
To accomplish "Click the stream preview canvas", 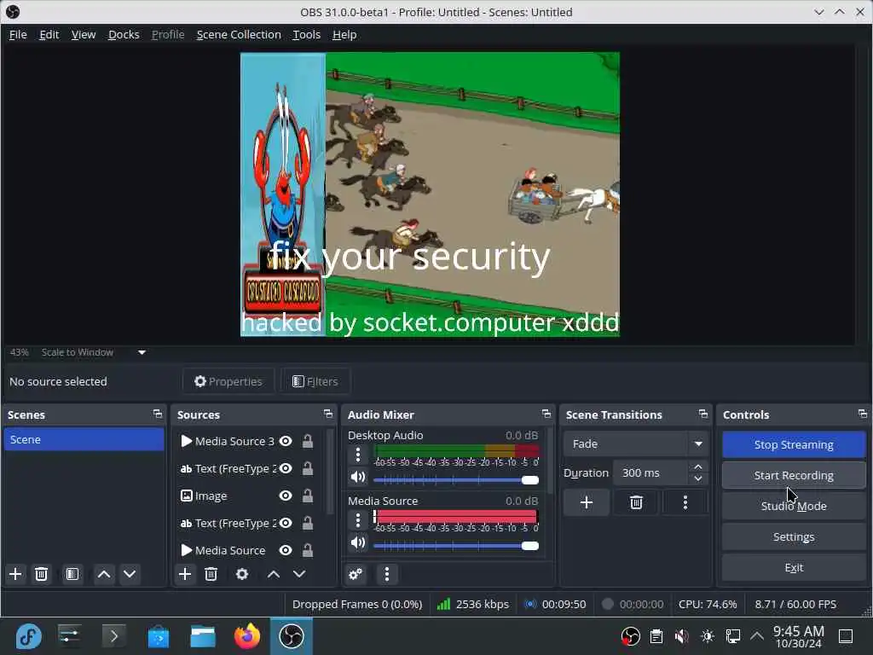I will pyautogui.click(x=430, y=194).
